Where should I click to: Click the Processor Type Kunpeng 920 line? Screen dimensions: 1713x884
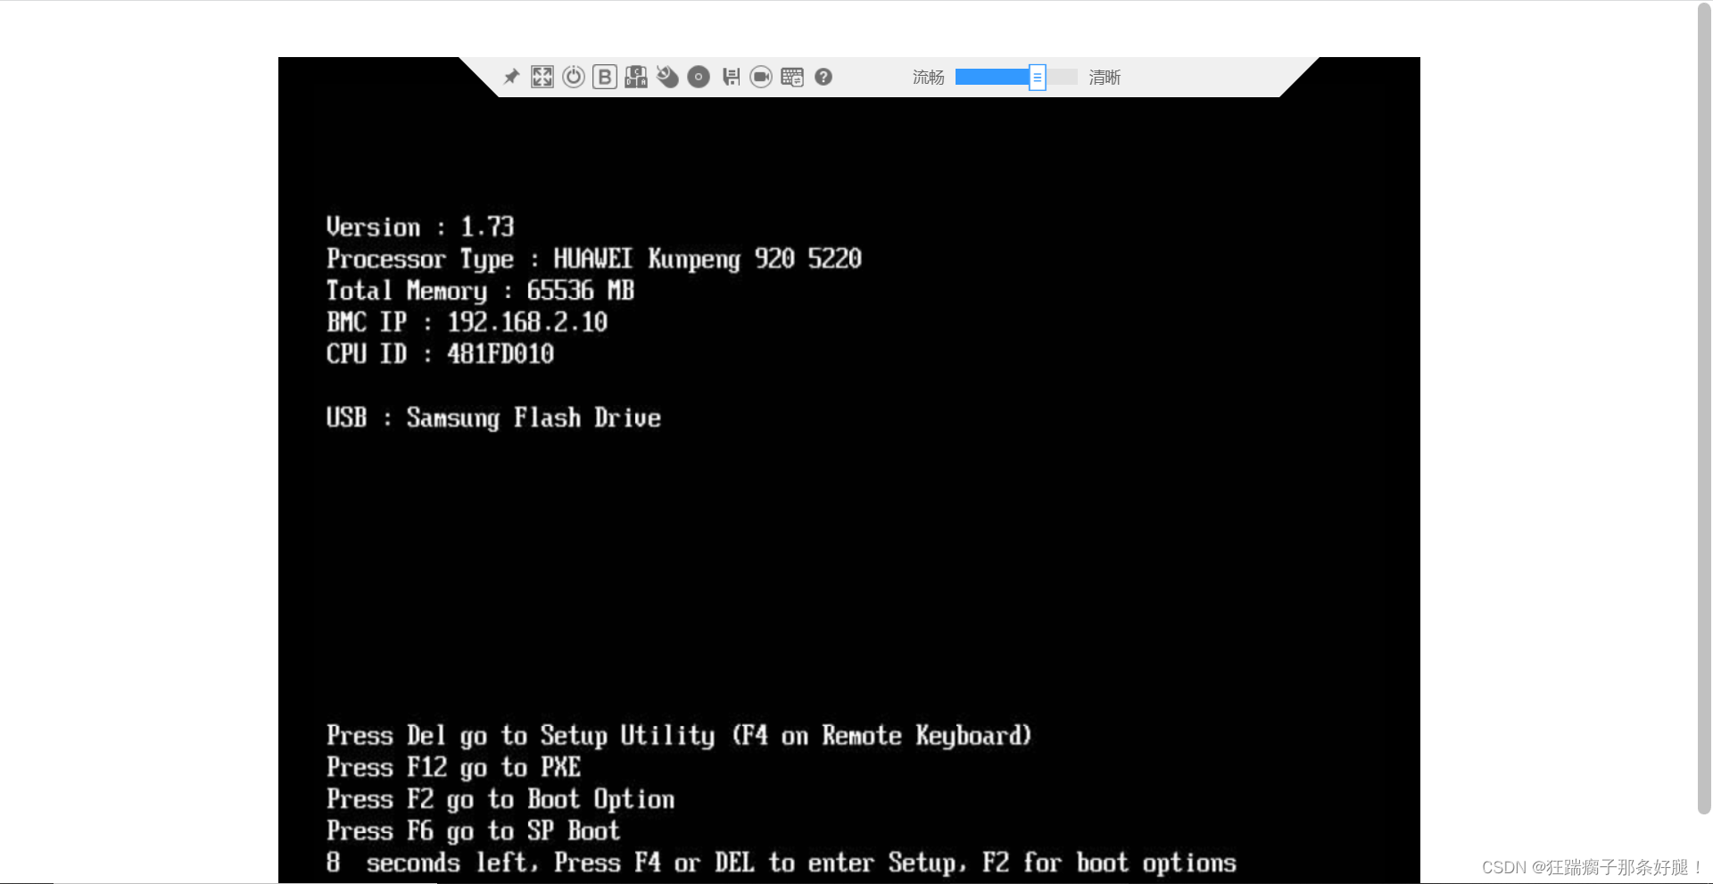[x=594, y=259]
